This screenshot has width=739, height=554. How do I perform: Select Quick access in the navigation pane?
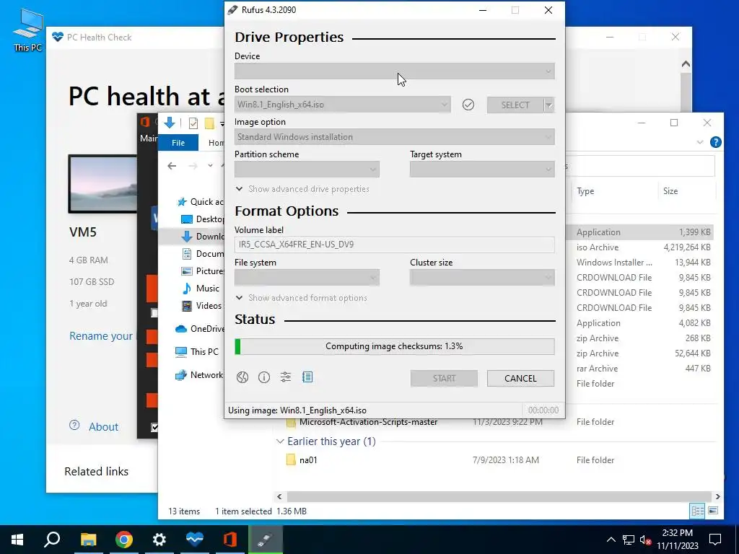(201, 202)
